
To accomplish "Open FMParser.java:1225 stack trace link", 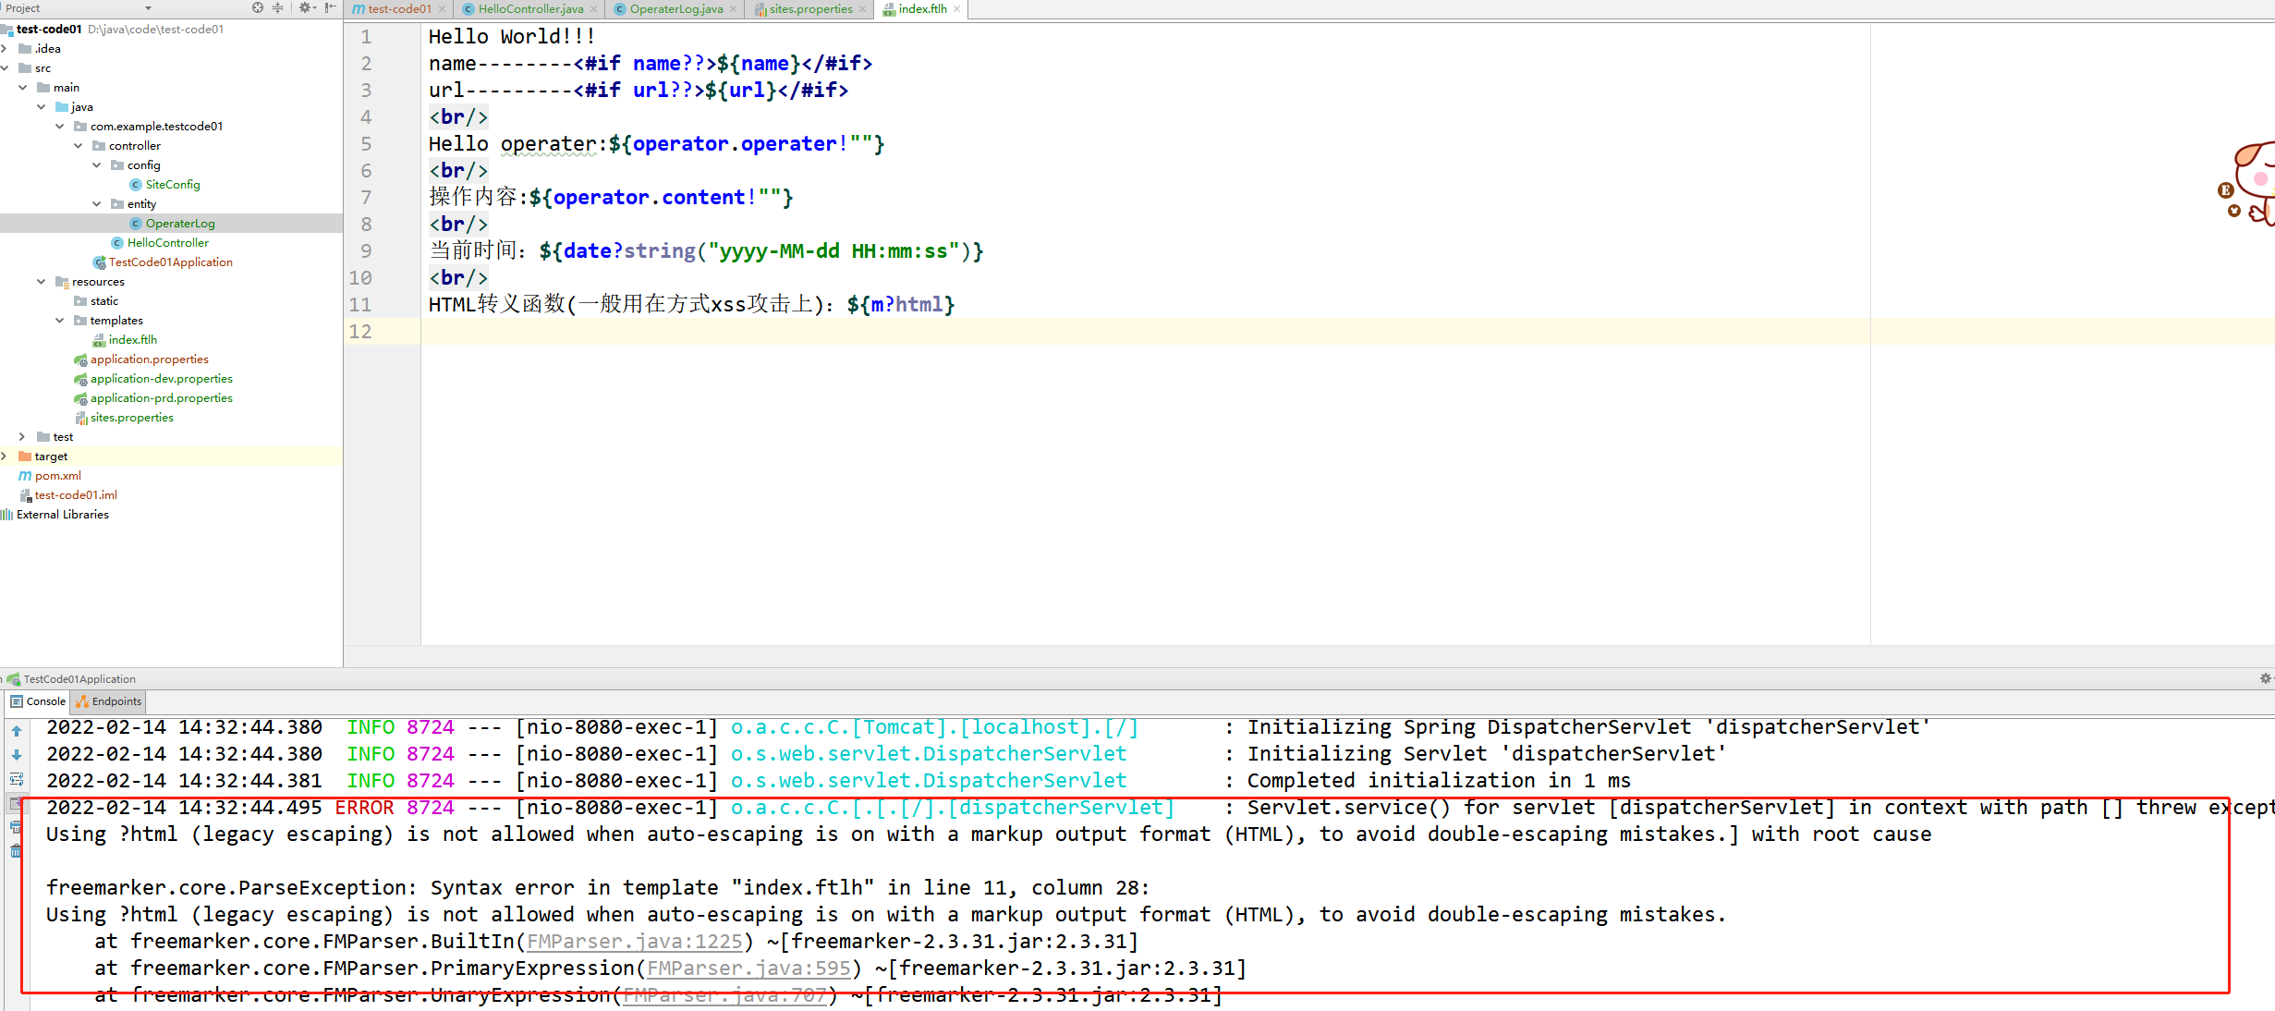I will (635, 942).
